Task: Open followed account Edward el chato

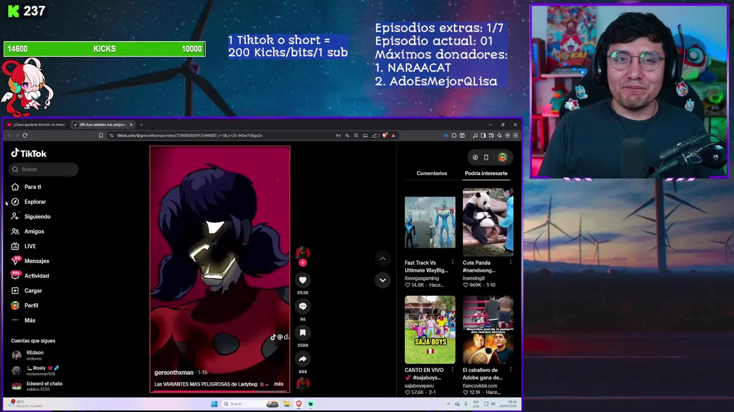Action: (37, 386)
